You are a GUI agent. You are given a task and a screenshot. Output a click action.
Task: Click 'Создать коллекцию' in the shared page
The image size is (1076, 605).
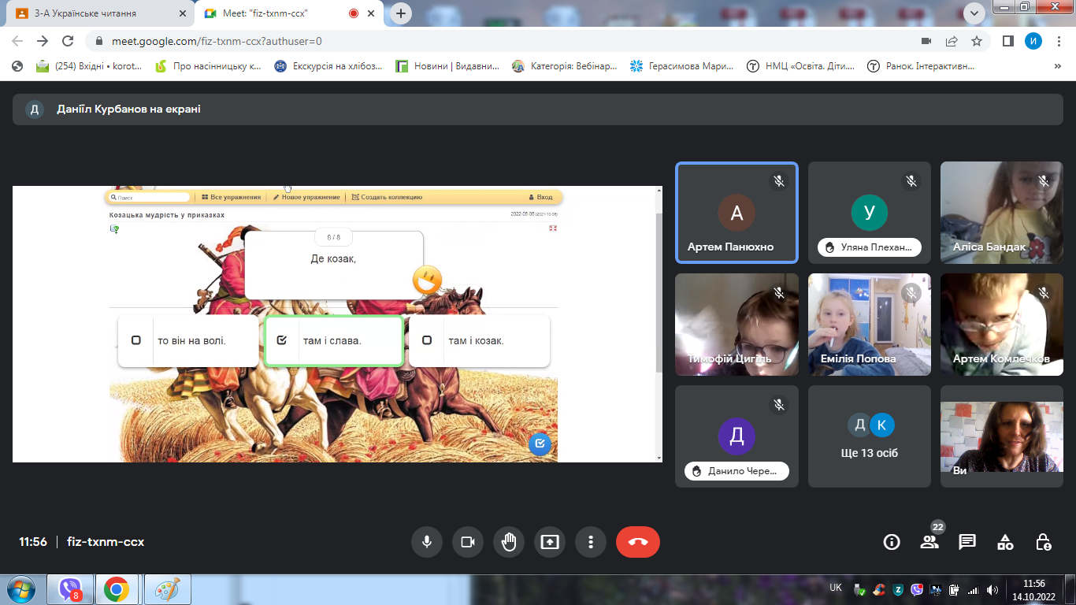coord(387,197)
